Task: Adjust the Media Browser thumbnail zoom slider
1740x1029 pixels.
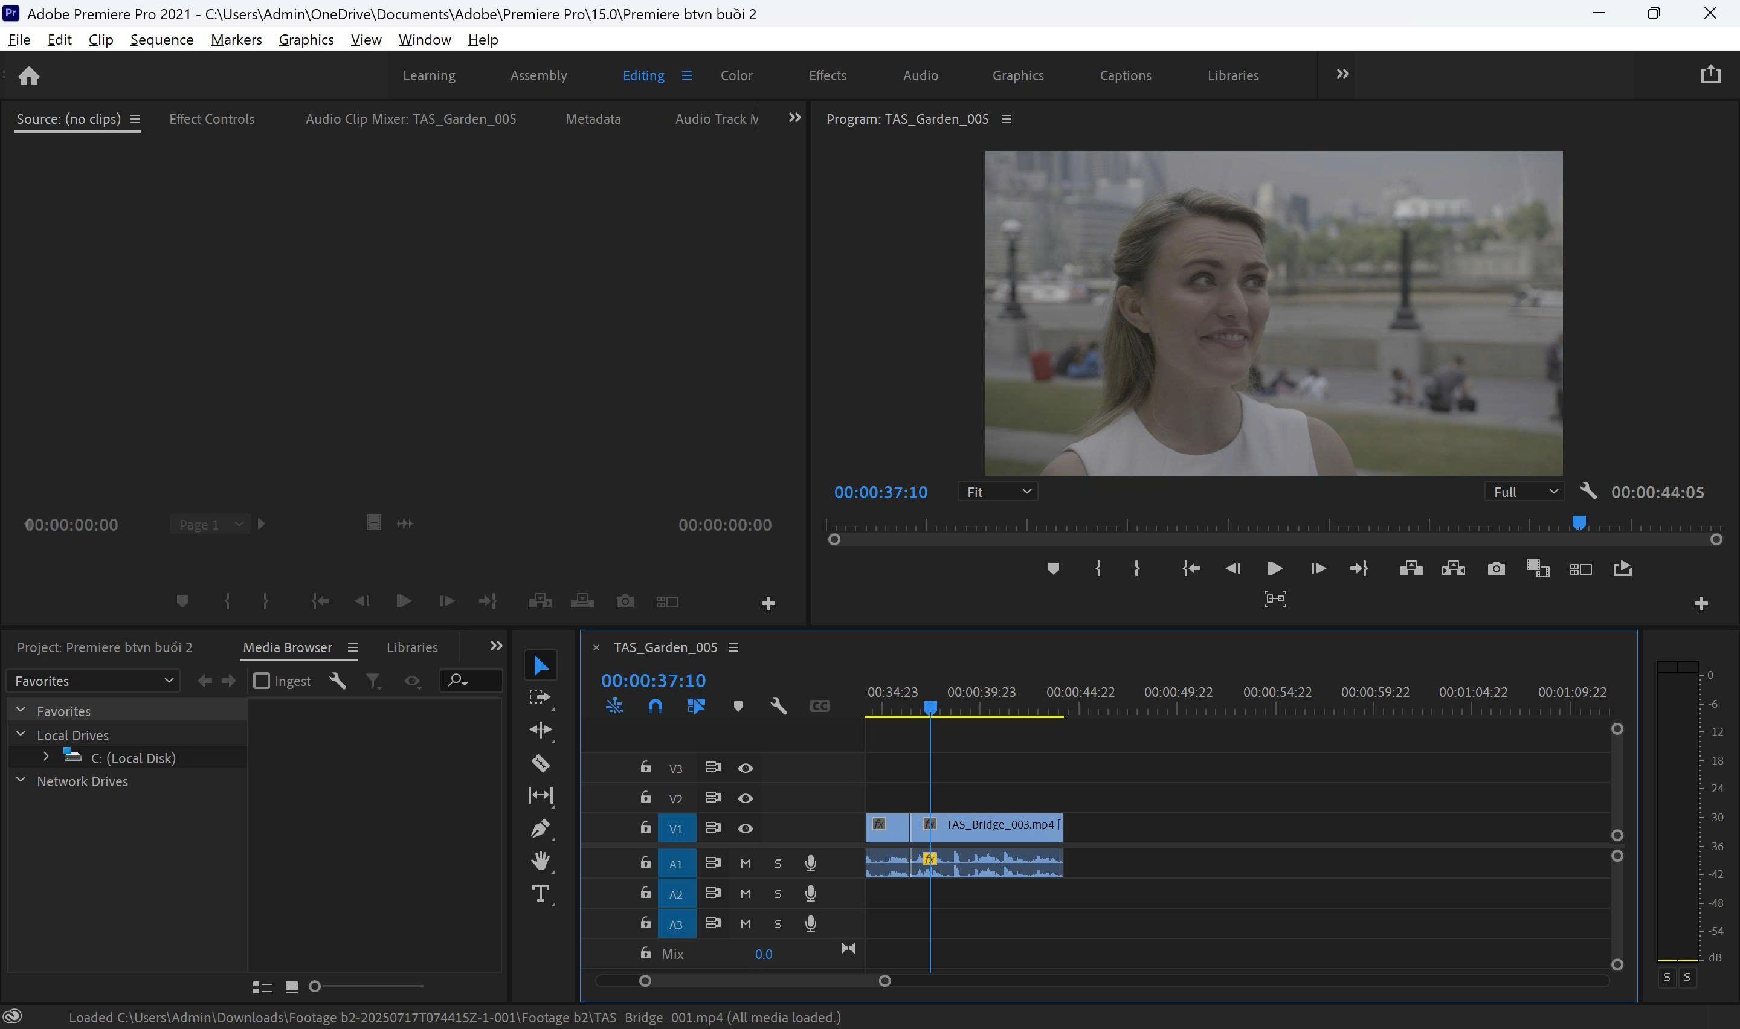Action: [315, 986]
